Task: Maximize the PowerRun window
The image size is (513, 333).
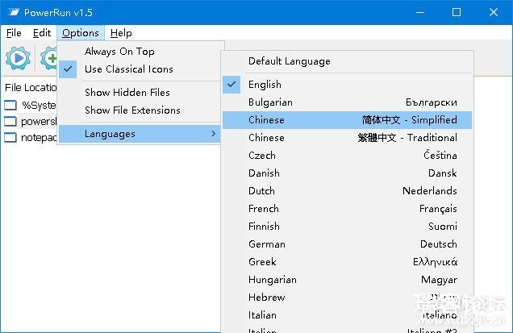Action: (457, 12)
